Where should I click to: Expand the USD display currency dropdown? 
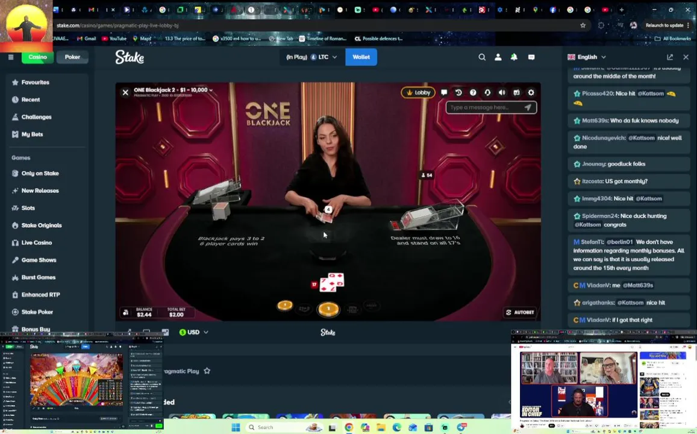point(193,332)
